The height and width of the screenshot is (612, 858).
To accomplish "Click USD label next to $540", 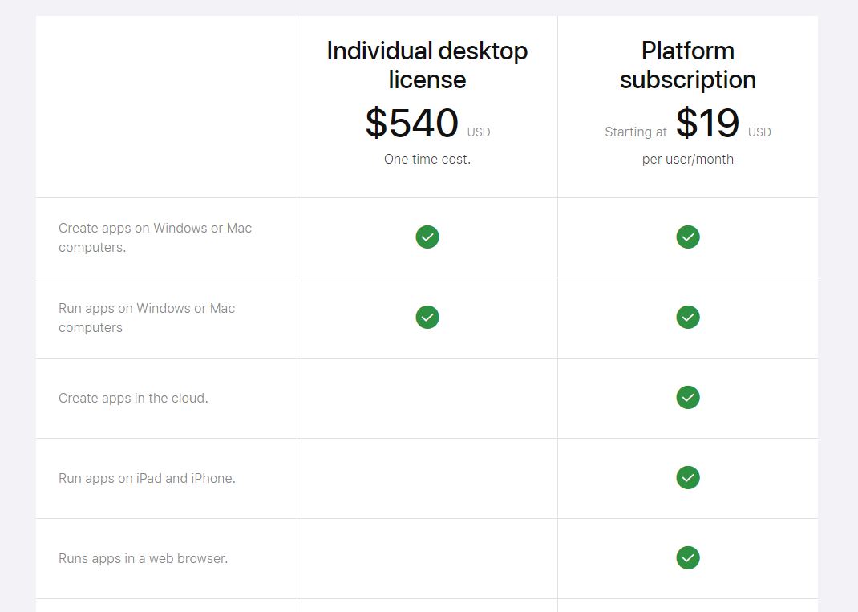I will 479,132.
